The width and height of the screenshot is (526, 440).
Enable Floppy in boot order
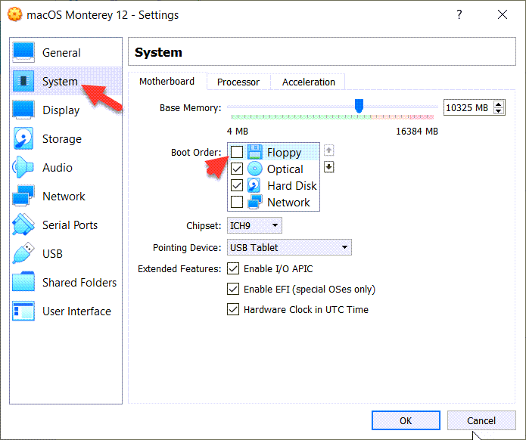[x=237, y=153]
